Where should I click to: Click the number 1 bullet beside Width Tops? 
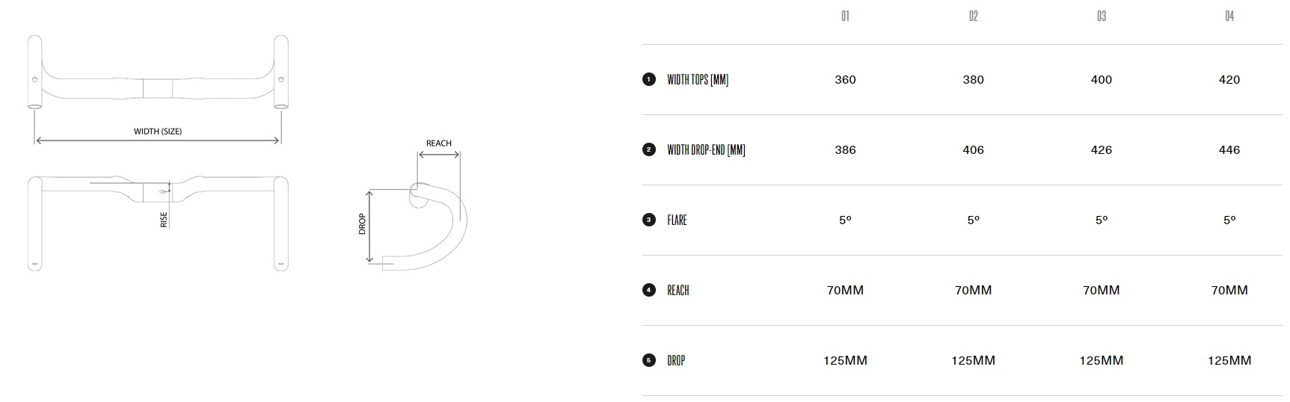click(648, 79)
